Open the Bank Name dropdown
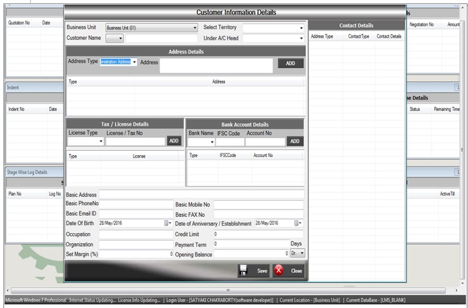 (x=212, y=142)
